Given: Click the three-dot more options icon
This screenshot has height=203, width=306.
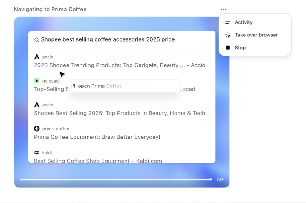Looking at the screenshot, I should (x=224, y=10).
